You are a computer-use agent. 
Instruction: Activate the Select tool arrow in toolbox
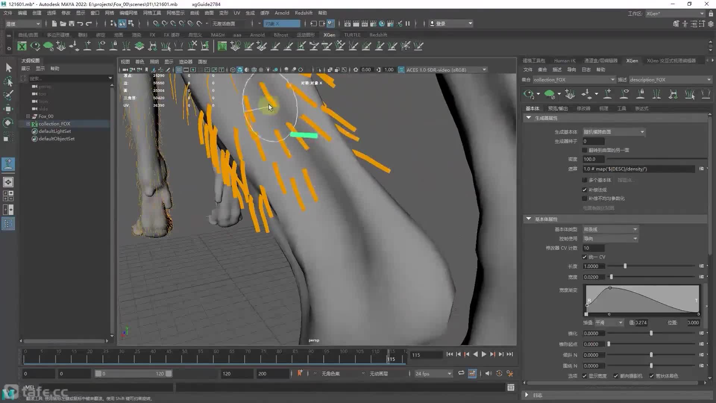click(8, 68)
